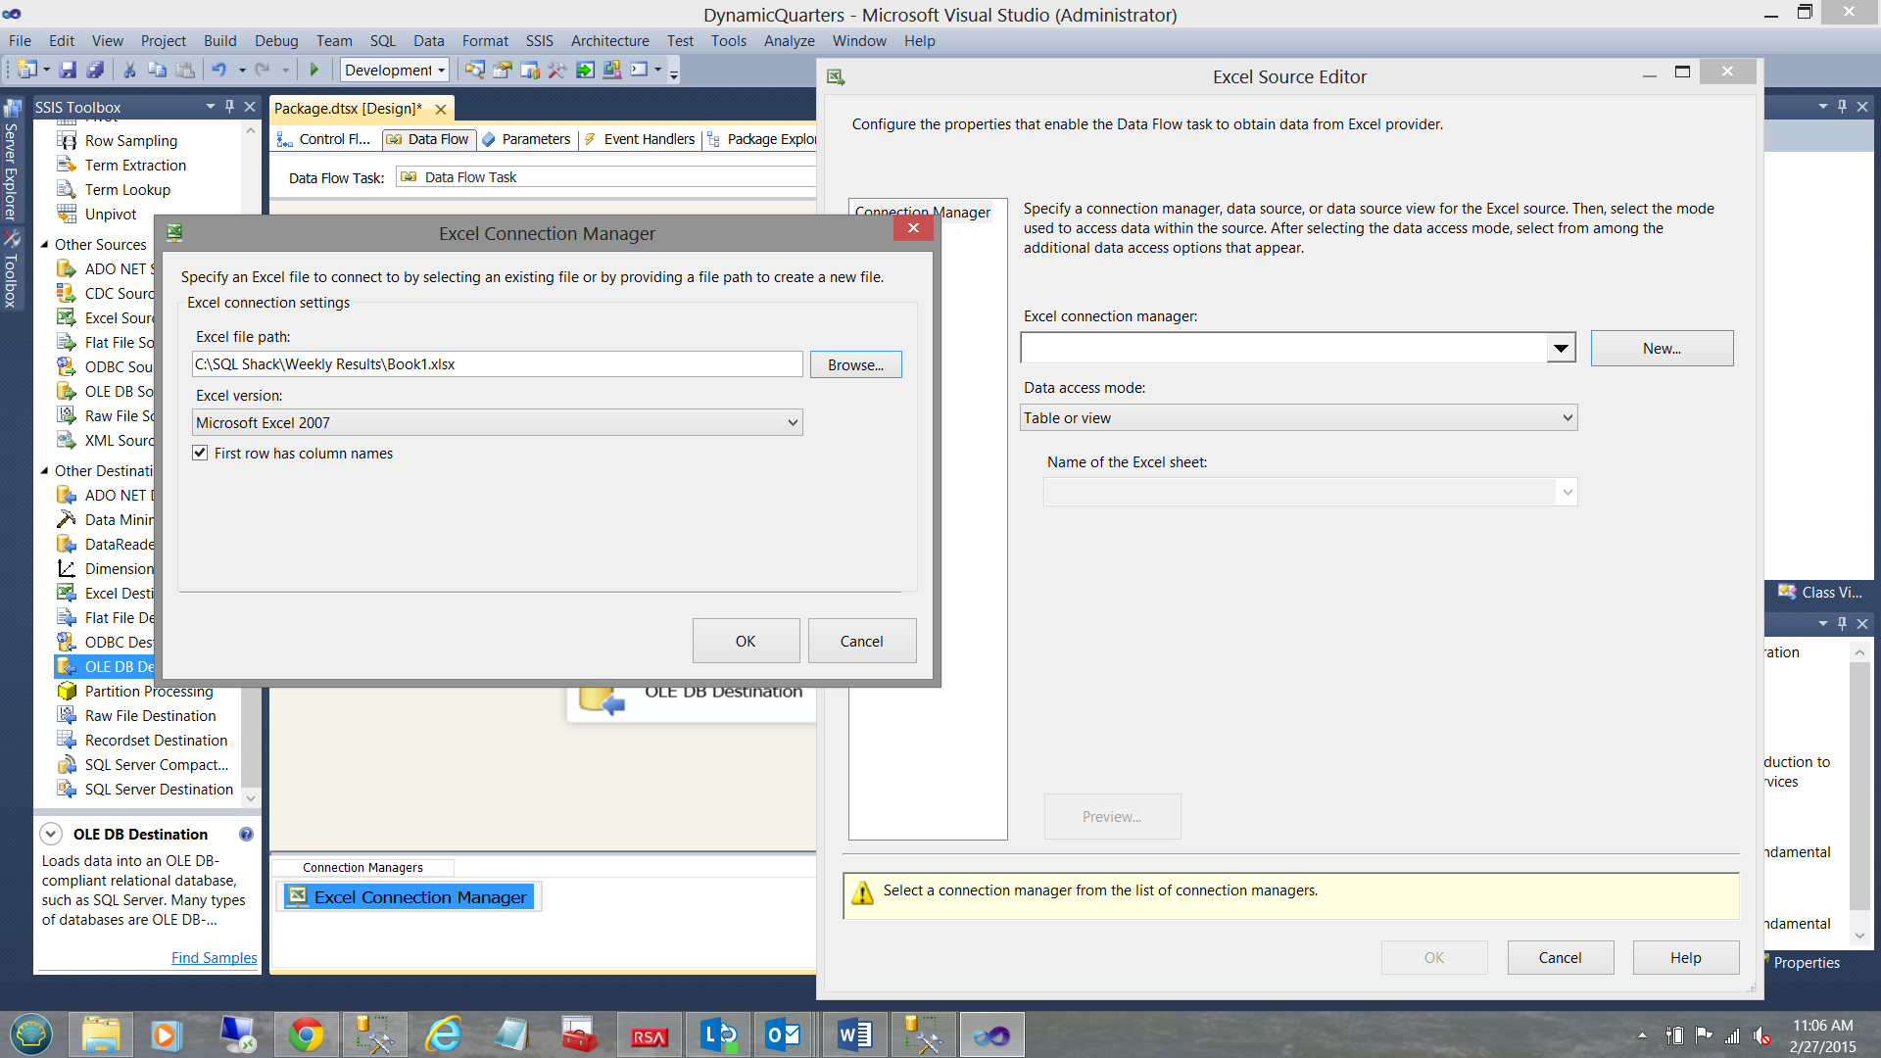
Task: Toggle pin on the SSIS Toolbox panel
Action: coord(230,107)
